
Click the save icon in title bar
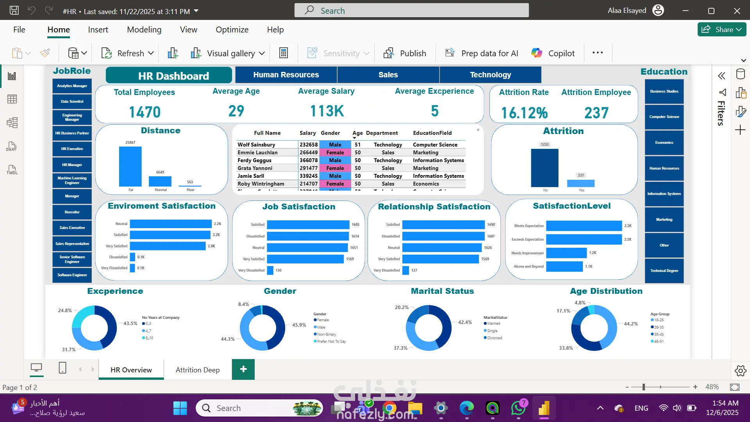point(14,11)
